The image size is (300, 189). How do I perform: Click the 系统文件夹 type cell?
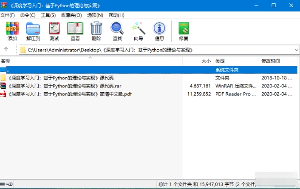point(227,70)
